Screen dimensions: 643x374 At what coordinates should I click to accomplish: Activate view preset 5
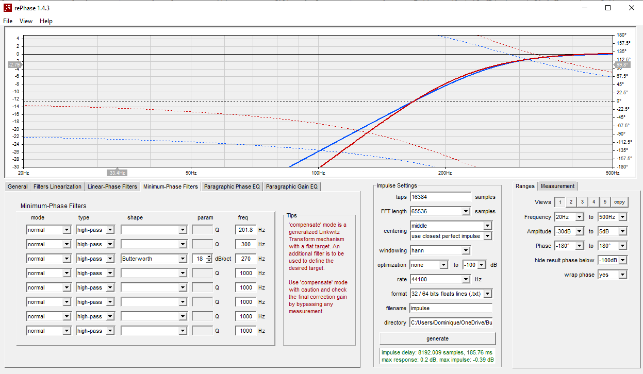[x=605, y=202]
